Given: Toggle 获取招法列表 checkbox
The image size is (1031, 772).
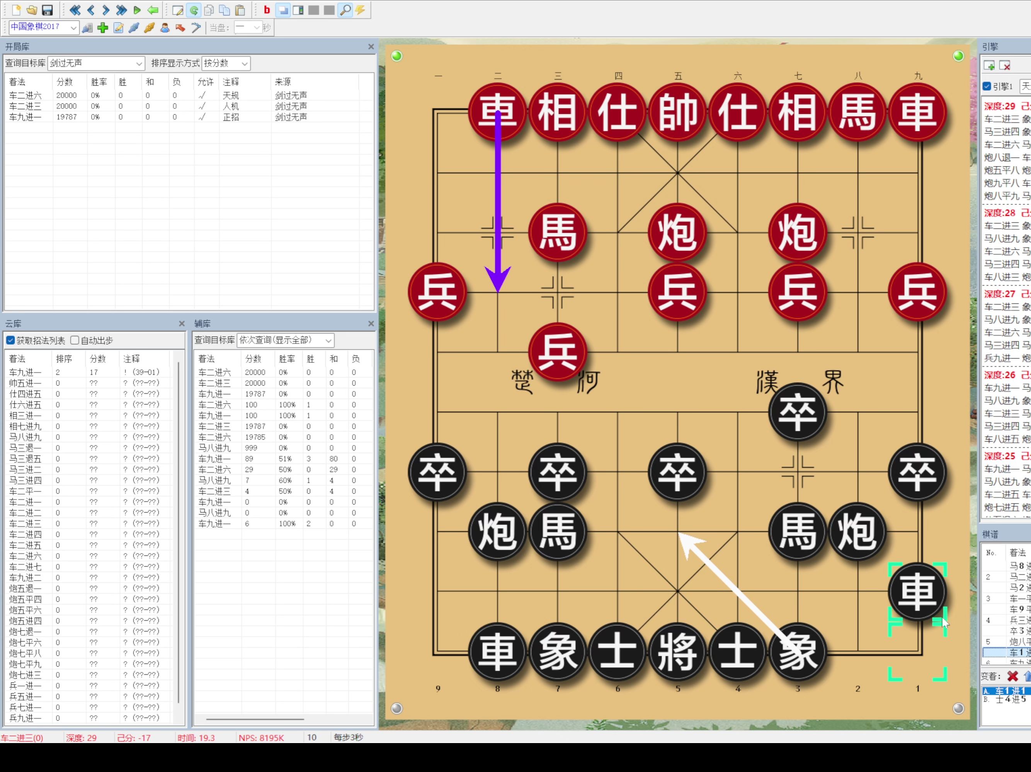Looking at the screenshot, I should click(x=11, y=340).
